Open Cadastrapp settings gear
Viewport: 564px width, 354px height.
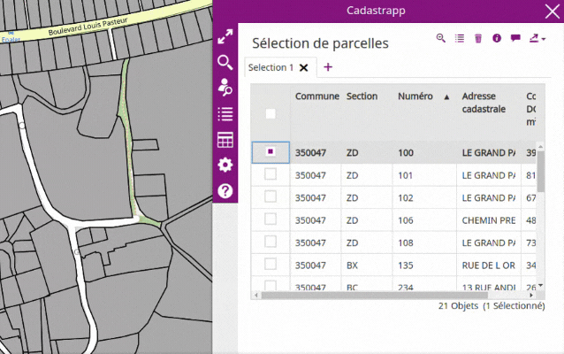point(225,165)
